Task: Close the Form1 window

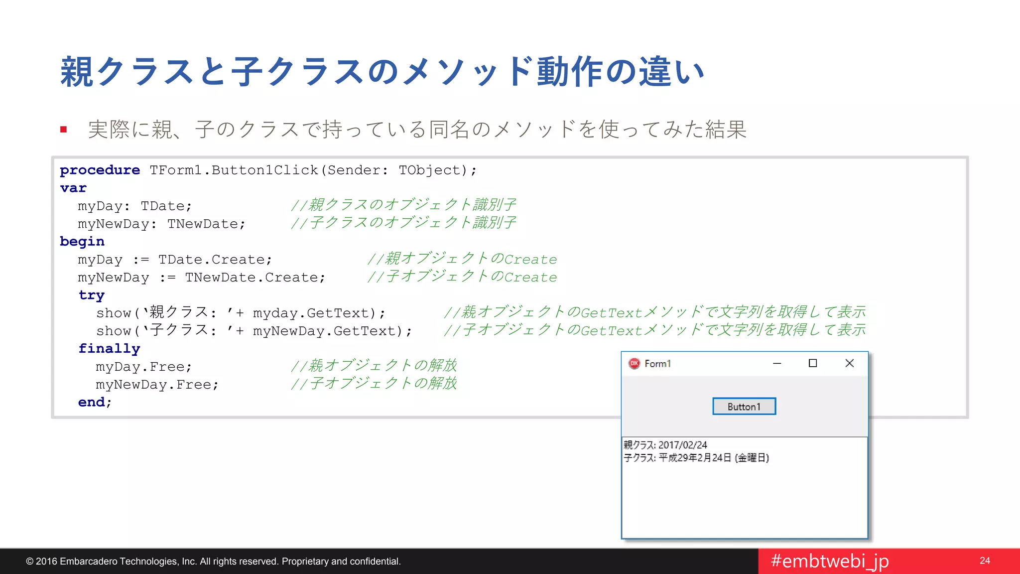Action: [x=850, y=363]
